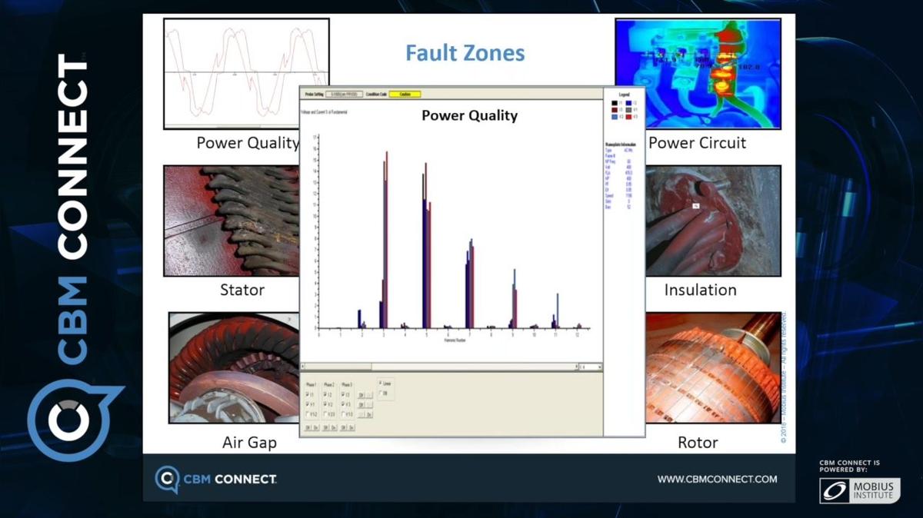This screenshot has height=518, width=923.
Task: Toggle the V1 checkbox under Phase 1
Action: pos(307,404)
